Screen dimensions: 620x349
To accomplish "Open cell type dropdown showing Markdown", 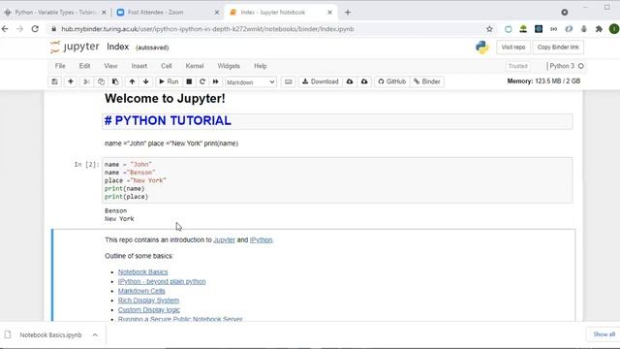I will pyautogui.click(x=251, y=81).
